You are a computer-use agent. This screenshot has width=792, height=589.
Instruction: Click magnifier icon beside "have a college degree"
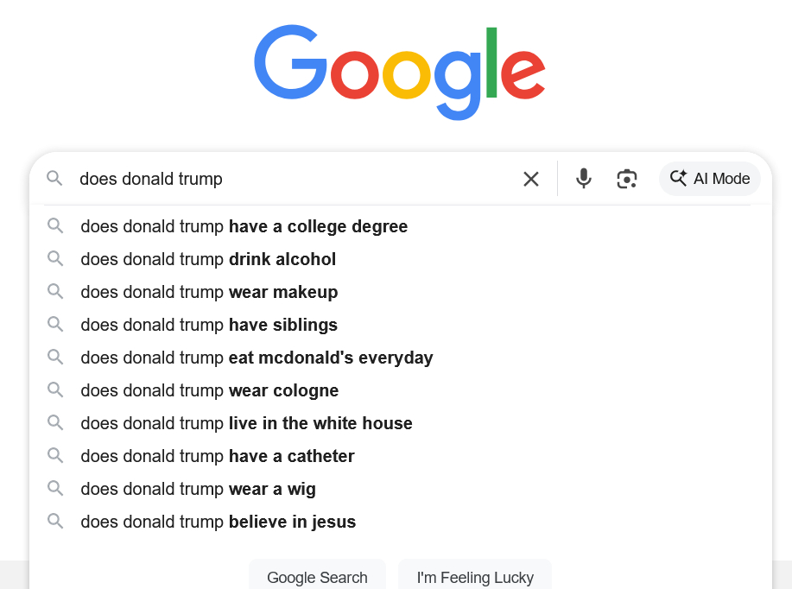coord(55,226)
